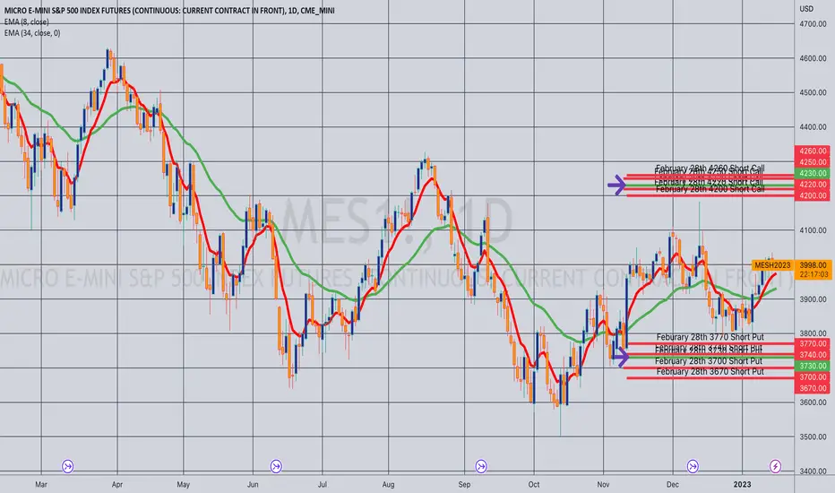The image size is (835, 493).
Task: Click the 4600.00 price axis value
Action: coord(813,58)
